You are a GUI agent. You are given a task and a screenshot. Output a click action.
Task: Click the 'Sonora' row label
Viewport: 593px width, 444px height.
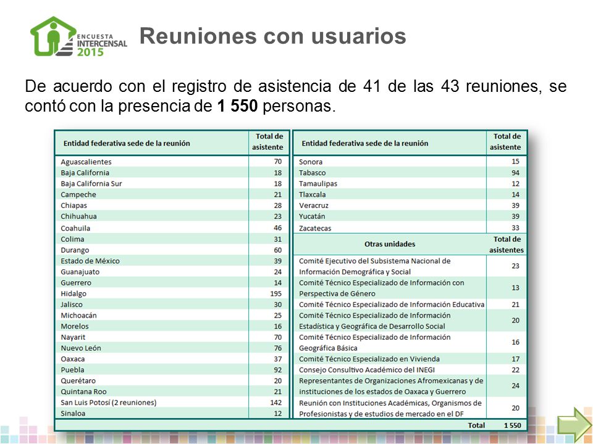click(x=311, y=162)
